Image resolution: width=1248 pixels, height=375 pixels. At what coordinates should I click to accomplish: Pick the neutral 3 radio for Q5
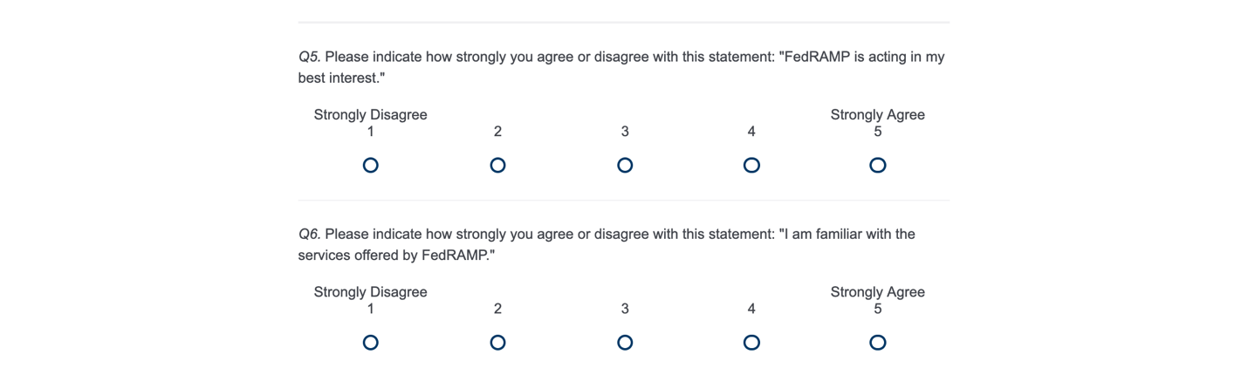point(625,165)
